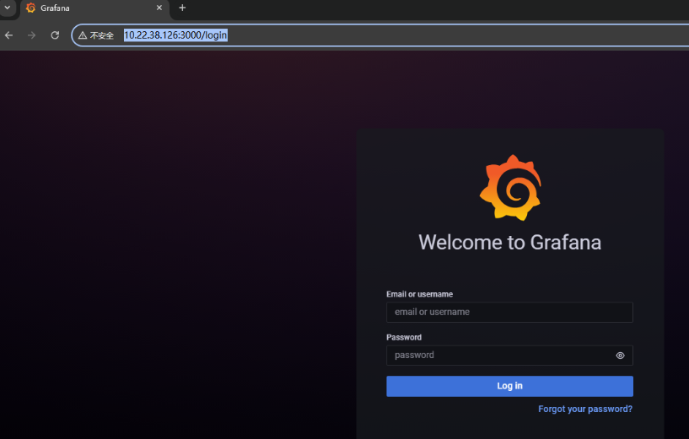The height and width of the screenshot is (439, 689).
Task: Focus the password field
Action: 509,355
